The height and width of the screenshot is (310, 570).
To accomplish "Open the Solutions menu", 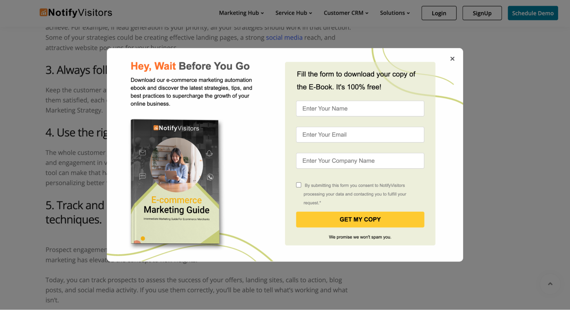I will (x=395, y=13).
